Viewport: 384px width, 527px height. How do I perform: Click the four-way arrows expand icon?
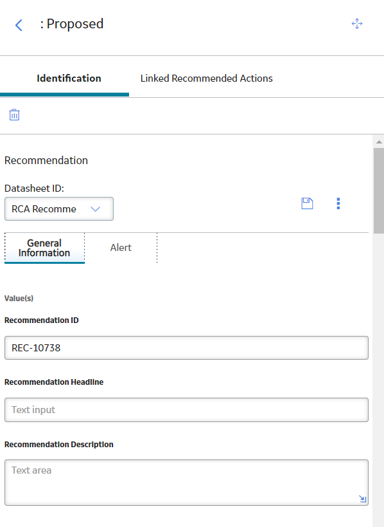(x=357, y=24)
